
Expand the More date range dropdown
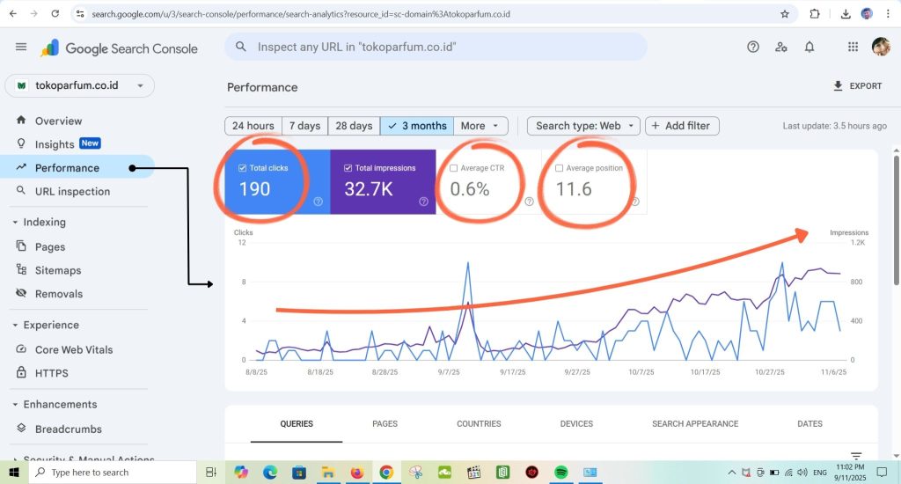(x=482, y=126)
